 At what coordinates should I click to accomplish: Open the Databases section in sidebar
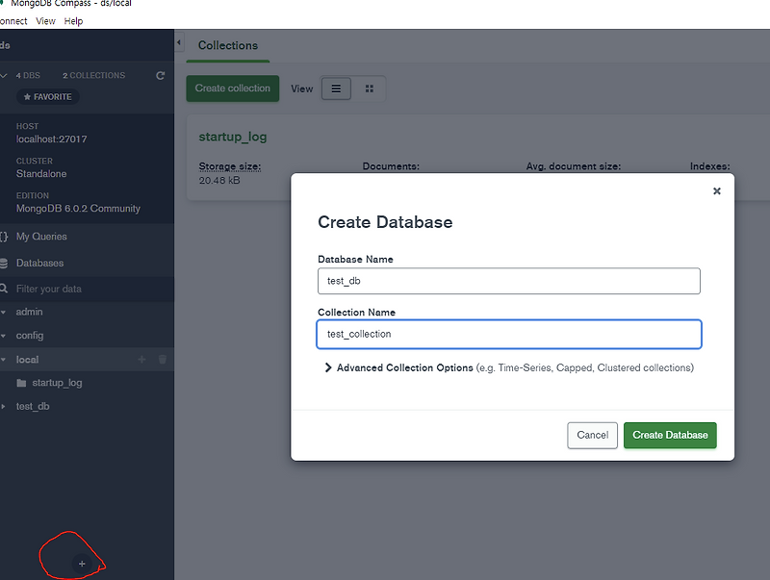(x=39, y=263)
